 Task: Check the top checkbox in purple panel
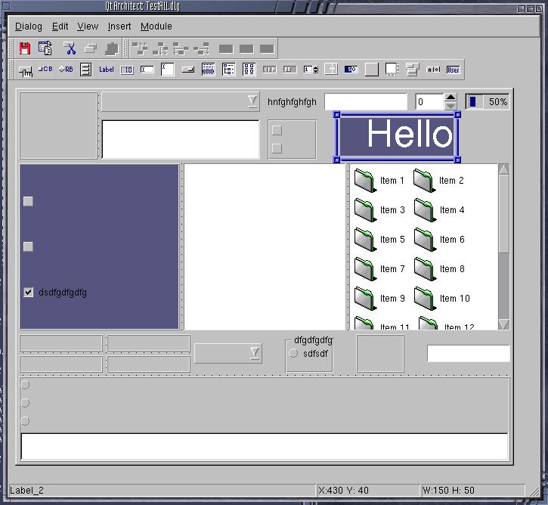29,201
